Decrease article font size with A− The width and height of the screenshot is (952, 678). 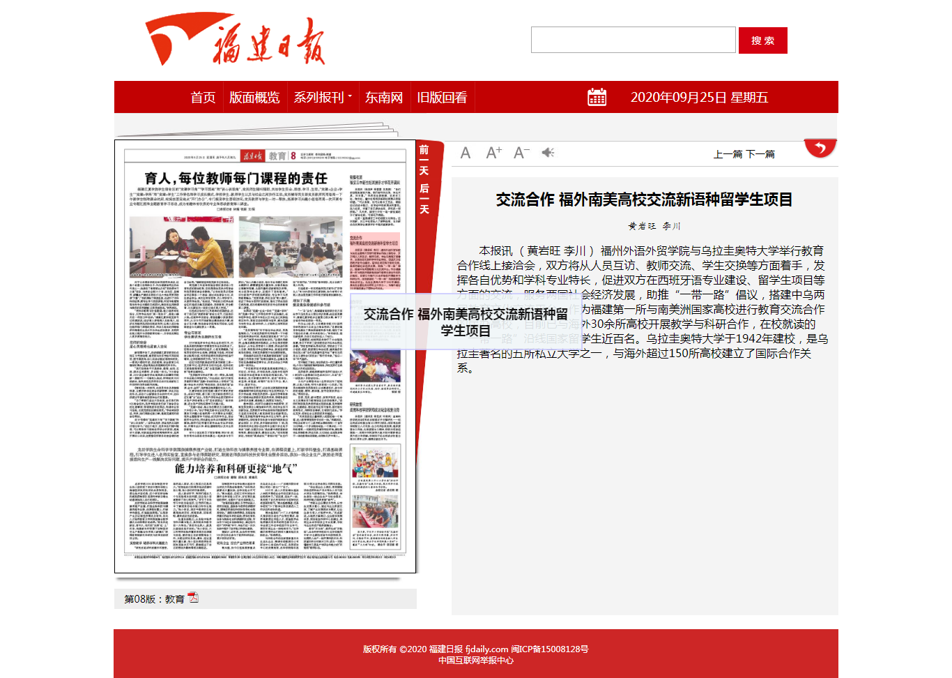pos(521,153)
